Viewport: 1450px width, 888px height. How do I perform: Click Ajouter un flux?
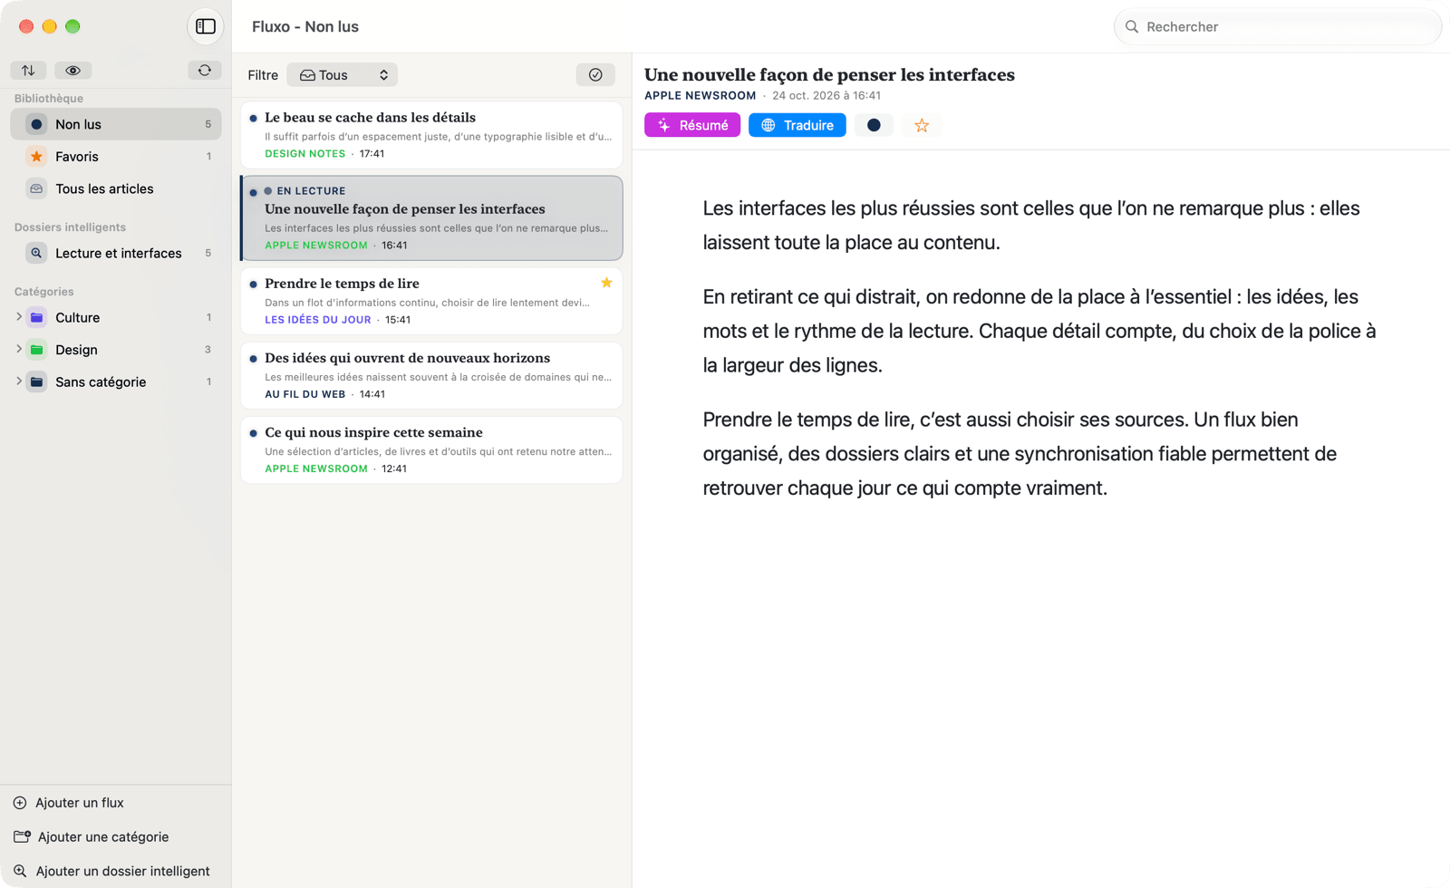point(69,803)
